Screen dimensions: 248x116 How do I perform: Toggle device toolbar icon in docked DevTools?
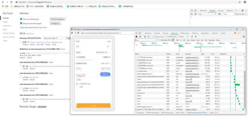[195, 10]
